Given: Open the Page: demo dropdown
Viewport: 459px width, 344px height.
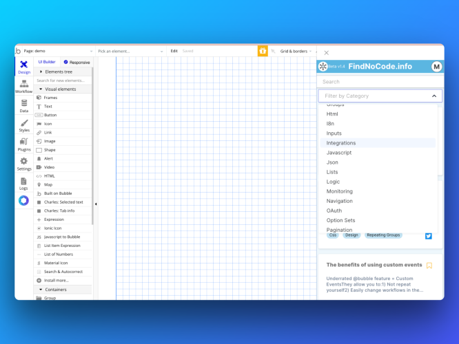Looking at the screenshot, I should click(58, 51).
